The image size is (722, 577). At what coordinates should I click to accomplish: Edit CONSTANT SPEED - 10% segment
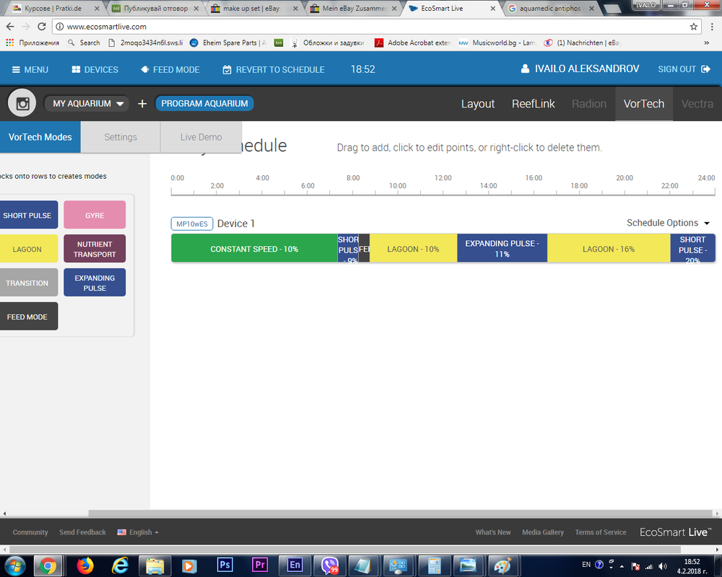click(254, 248)
